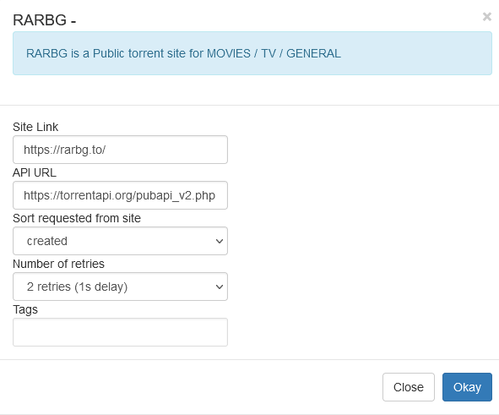Click the Close button
Image resolution: width=499 pixels, height=415 pixels.
[x=409, y=387]
